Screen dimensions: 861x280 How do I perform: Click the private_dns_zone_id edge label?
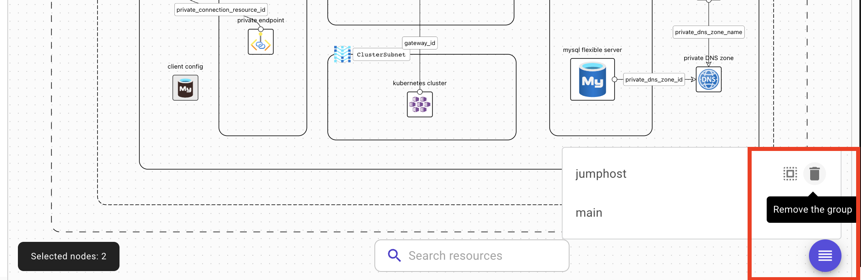pos(654,80)
